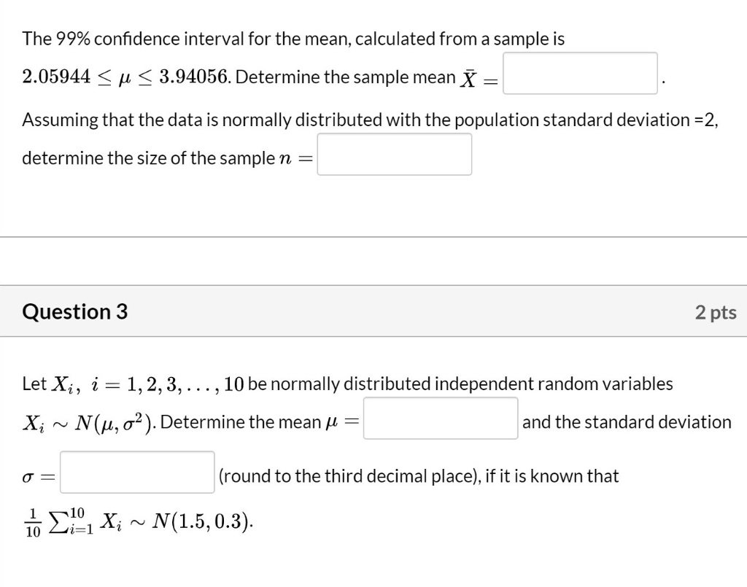The height and width of the screenshot is (587, 747).
Task: Click the sample size n answer box
Action: point(394,154)
